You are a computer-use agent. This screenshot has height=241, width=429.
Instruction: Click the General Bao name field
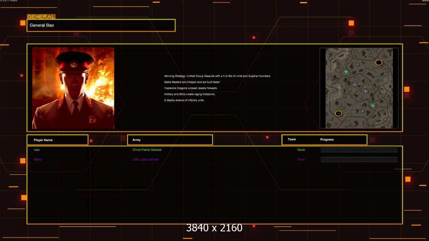(x=101, y=25)
